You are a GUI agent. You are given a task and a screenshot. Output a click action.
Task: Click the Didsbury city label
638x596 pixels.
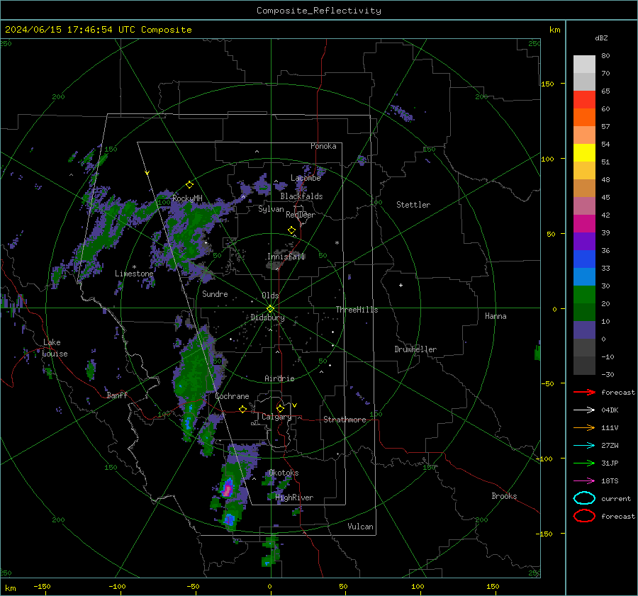pos(267,317)
